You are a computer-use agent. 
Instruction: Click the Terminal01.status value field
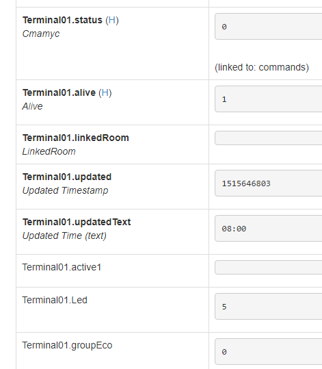click(x=269, y=26)
